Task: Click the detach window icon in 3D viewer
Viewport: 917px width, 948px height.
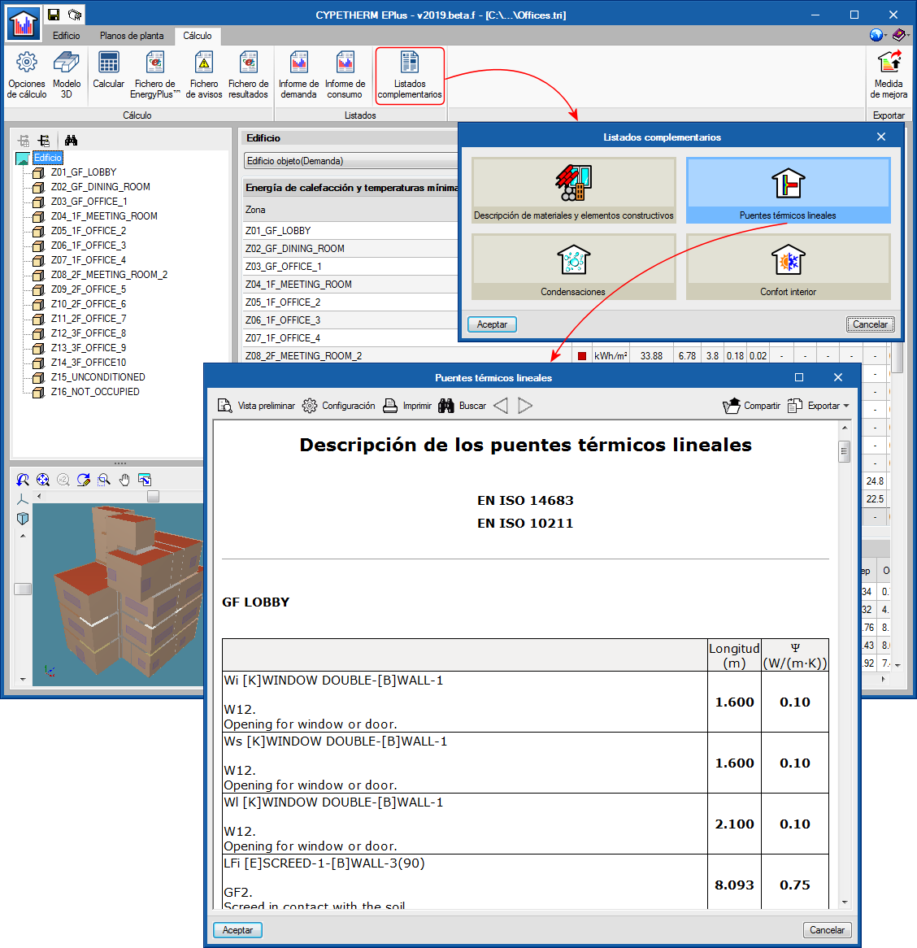Action: (145, 480)
